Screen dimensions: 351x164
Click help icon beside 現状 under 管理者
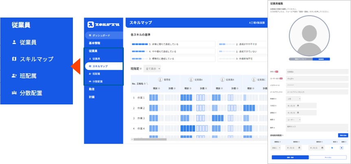coord(159,89)
